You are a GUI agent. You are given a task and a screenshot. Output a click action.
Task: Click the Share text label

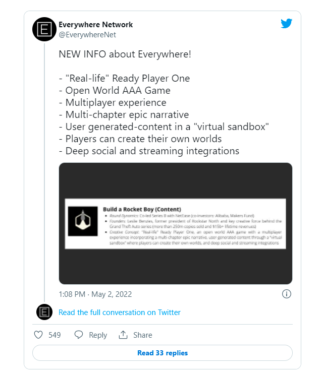click(143, 335)
